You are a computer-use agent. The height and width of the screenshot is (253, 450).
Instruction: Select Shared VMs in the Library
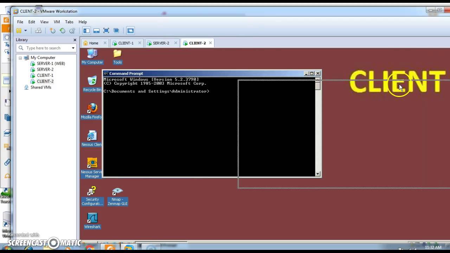40,87
